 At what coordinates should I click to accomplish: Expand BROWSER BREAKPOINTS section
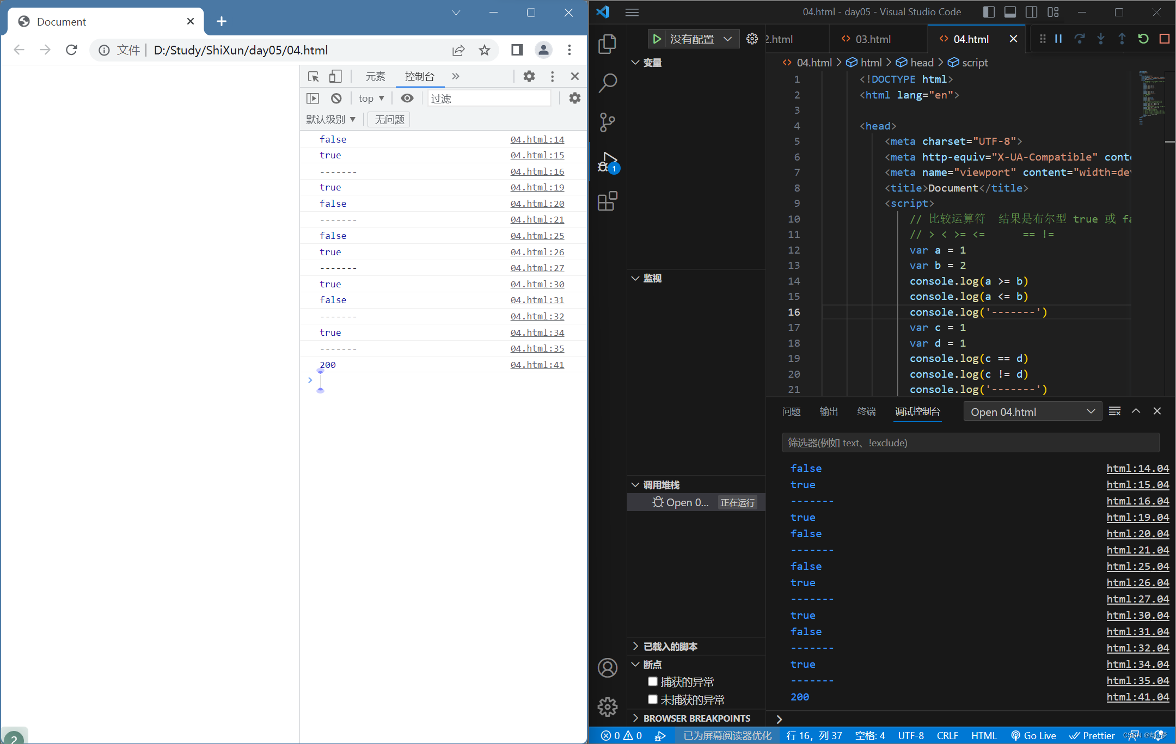(696, 718)
